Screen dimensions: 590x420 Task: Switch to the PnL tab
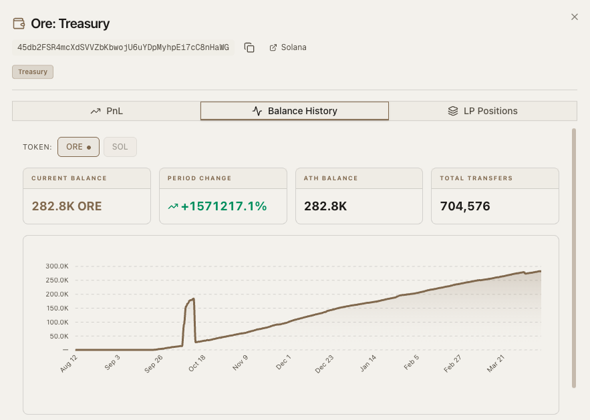[106, 111]
